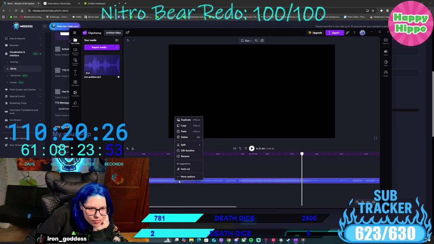This screenshot has height=244, width=434.
Task: Open the Export dropdown
Action: pos(335,33)
